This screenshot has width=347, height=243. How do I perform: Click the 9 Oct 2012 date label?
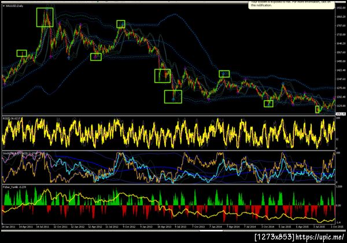(129, 227)
